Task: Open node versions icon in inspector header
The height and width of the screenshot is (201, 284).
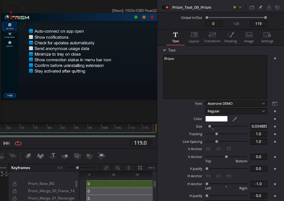Action: pyautogui.click(x=252, y=7)
